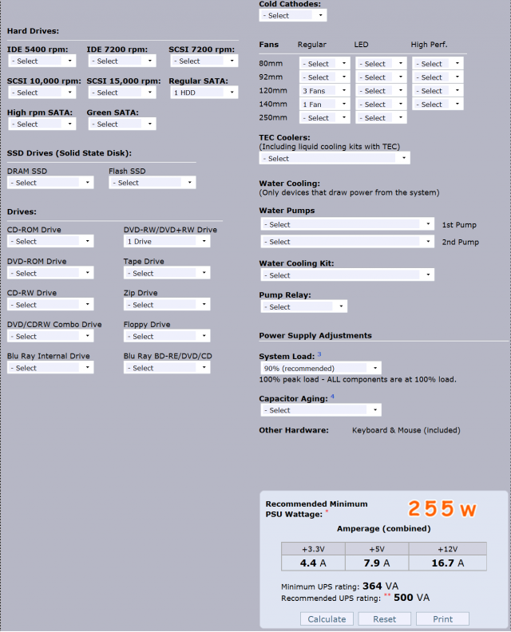Open the 2nd Pump water pump dropdown
The height and width of the screenshot is (632, 511).
click(347, 242)
